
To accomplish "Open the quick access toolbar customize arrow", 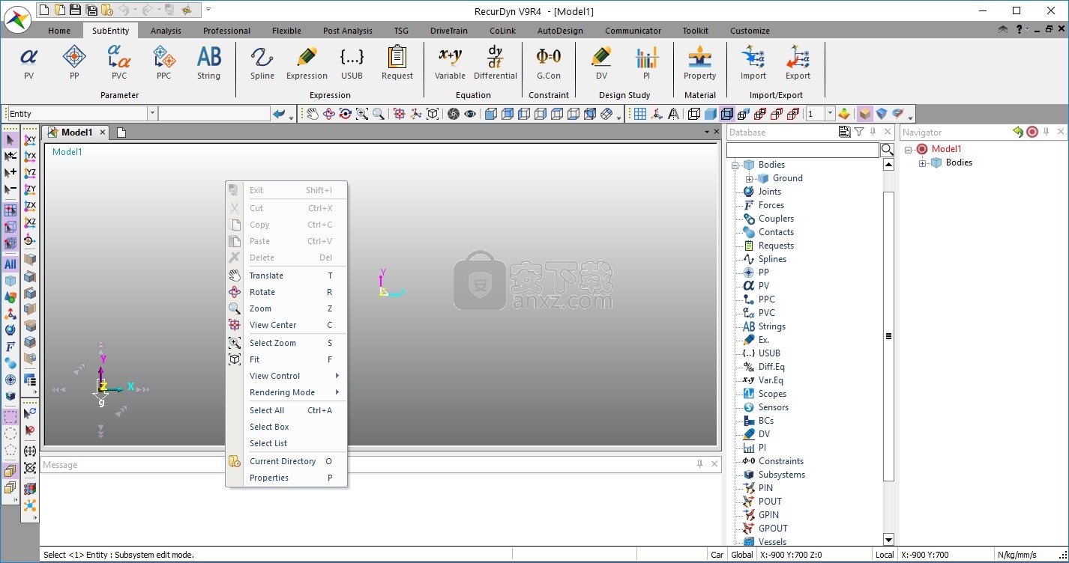I will (x=208, y=10).
